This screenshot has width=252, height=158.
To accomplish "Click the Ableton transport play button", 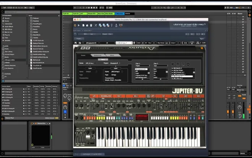I will tap(89, 8).
